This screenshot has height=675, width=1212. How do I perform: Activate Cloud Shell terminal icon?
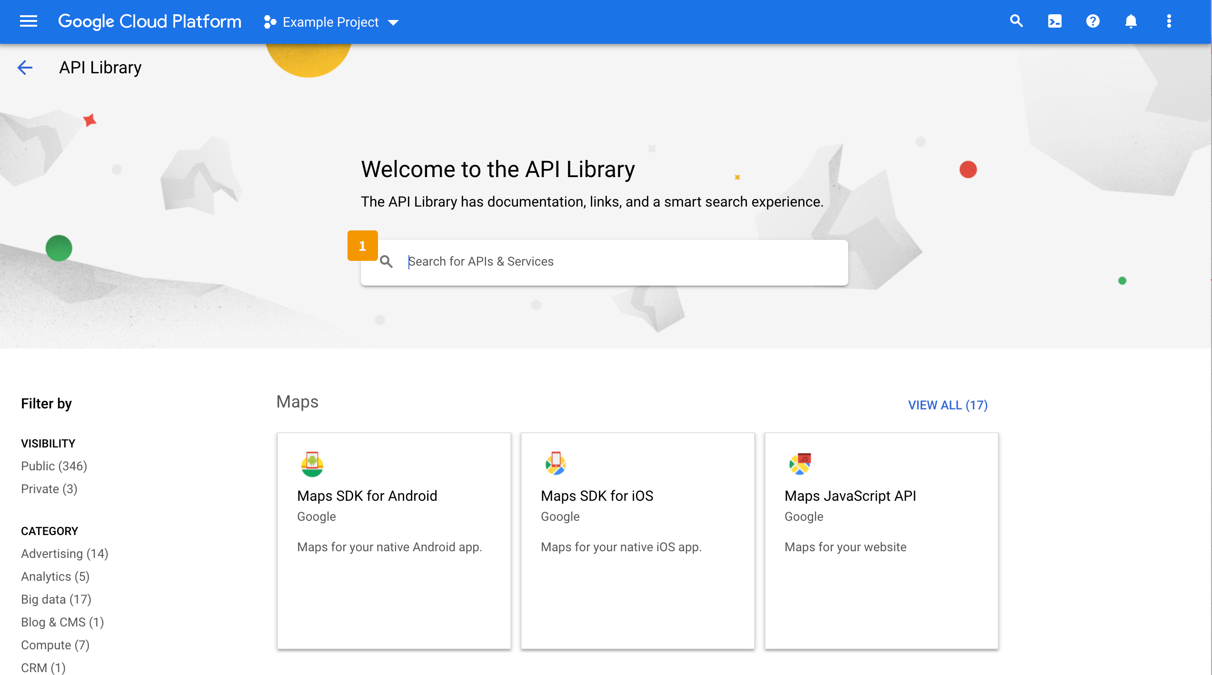coord(1054,21)
